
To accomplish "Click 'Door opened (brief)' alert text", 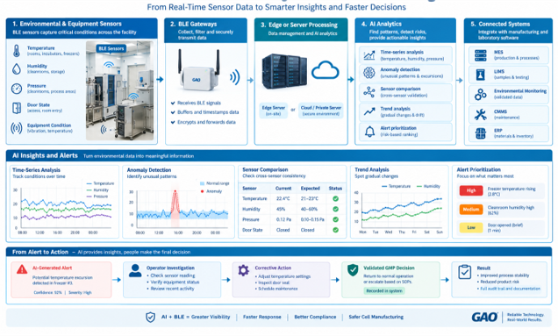I will [505, 225].
